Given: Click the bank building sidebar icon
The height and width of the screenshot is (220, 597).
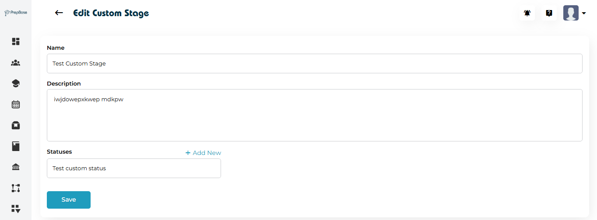Looking at the screenshot, I should 16,167.
